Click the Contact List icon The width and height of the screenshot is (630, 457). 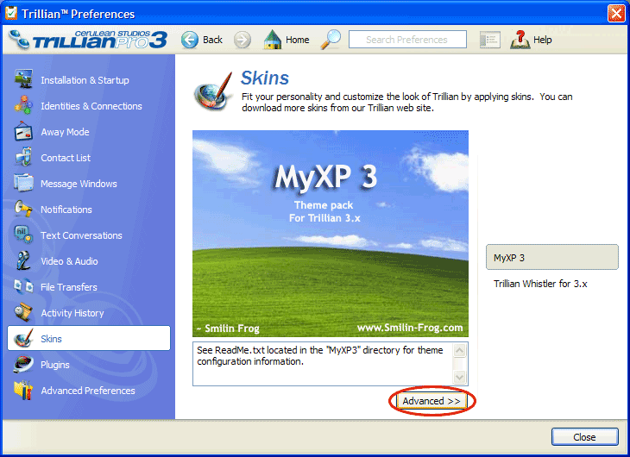tap(23, 157)
